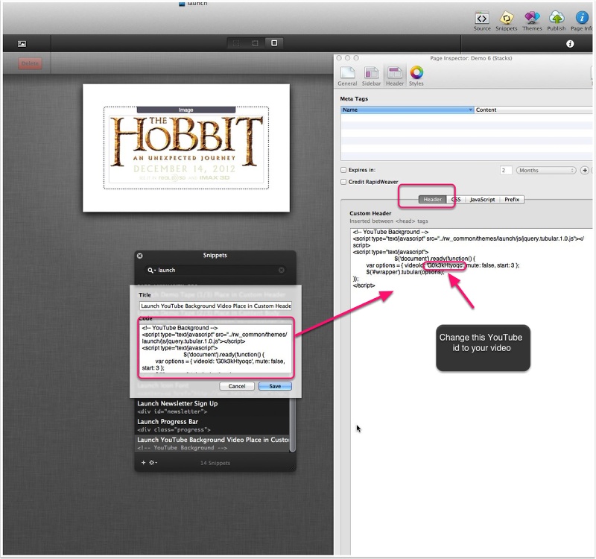Click the image library icon in dark bar
The image size is (596, 559).
pyautogui.click(x=22, y=44)
